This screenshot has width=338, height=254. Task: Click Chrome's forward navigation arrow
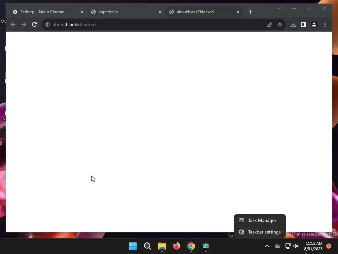click(24, 24)
